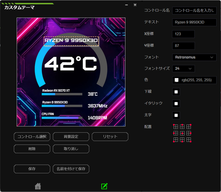Set alignment to middle-right grid icon
This screenshot has height=192, width=221.
click(x=189, y=133)
